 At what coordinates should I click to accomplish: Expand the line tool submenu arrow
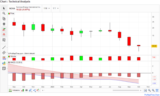(7, 47)
